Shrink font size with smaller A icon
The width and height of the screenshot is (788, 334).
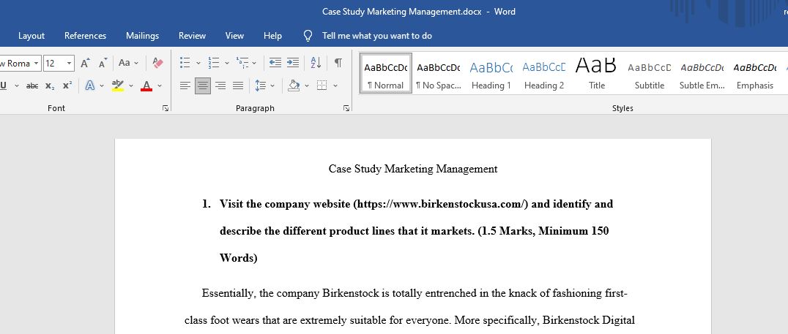103,63
